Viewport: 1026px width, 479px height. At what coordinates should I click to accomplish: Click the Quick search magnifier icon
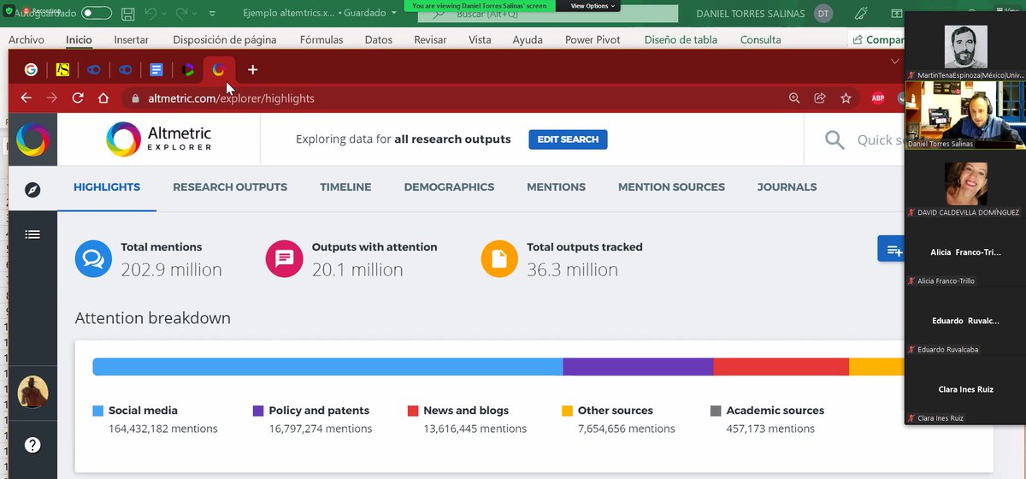[834, 139]
